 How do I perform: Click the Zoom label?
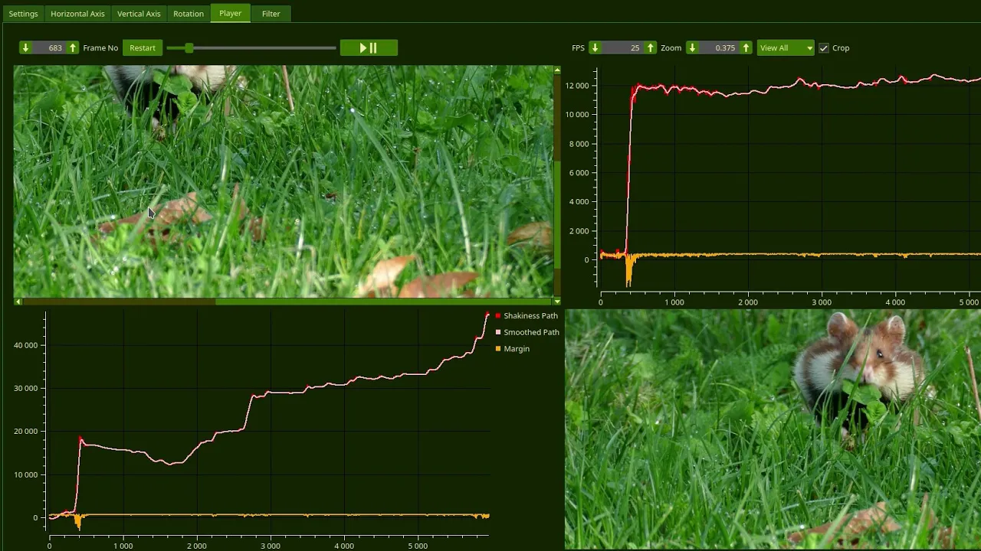671,48
